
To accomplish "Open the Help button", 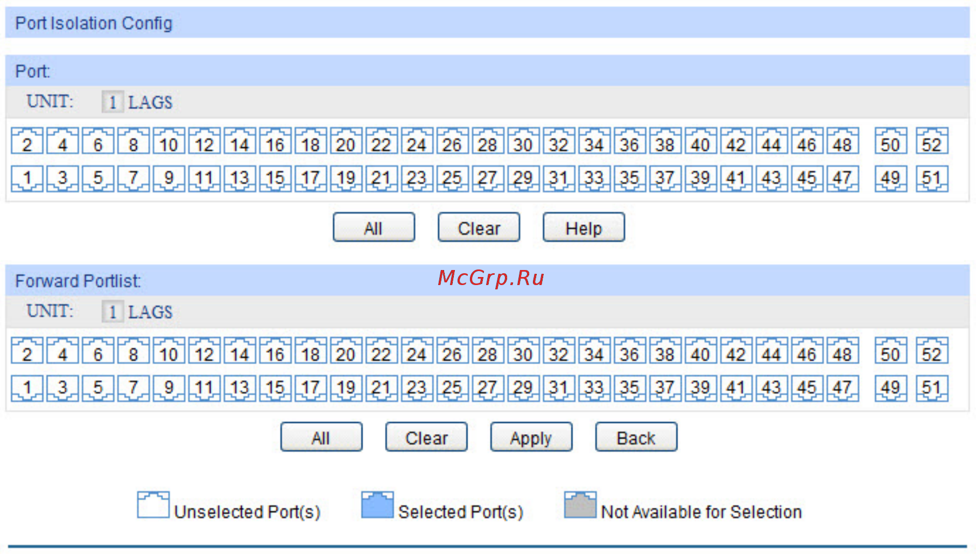I will [x=584, y=228].
